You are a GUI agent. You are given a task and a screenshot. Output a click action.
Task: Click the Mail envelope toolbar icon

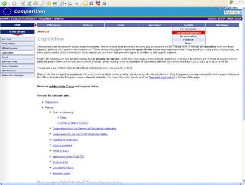pos(62,3)
